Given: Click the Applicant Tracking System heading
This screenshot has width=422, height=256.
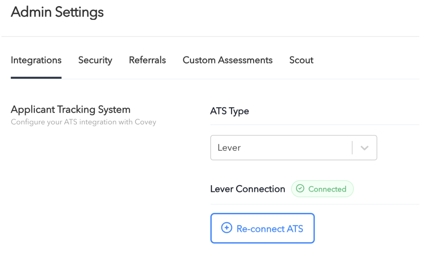Looking at the screenshot, I should coord(70,110).
